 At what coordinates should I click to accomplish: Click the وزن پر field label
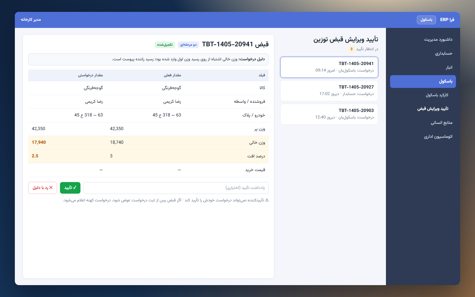click(259, 129)
